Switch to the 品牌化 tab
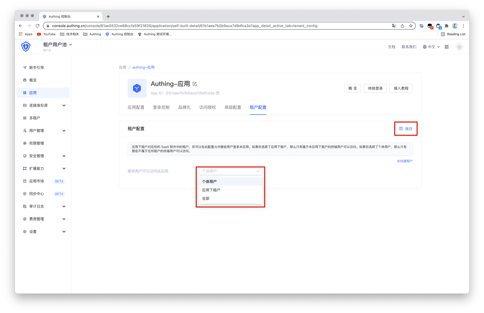Image resolution: width=484 pixels, height=313 pixels. [184, 107]
